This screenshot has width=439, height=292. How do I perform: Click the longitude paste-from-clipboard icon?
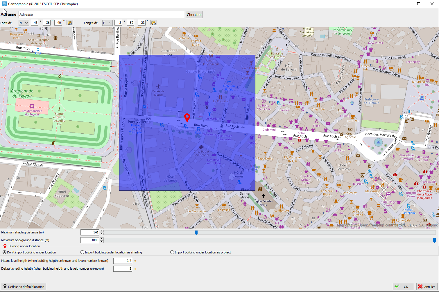pyautogui.click(x=153, y=23)
